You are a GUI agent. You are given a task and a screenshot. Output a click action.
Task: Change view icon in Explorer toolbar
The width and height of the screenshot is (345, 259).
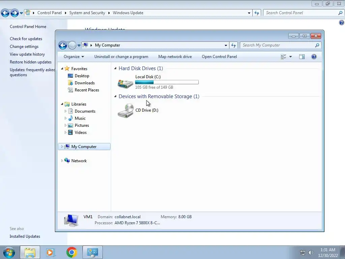pyautogui.click(x=283, y=57)
